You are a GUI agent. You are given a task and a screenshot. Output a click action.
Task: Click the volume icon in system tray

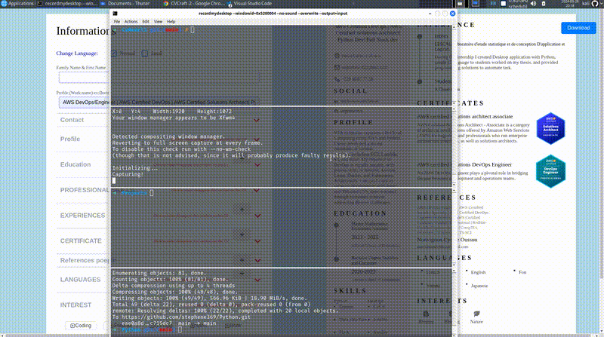[533, 4]
